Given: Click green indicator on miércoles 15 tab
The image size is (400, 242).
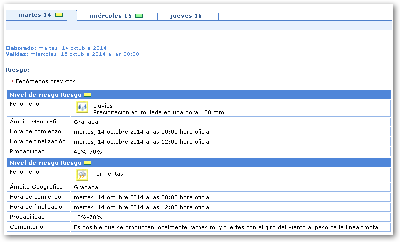Looking at the screenshot, I should point(139,16).
